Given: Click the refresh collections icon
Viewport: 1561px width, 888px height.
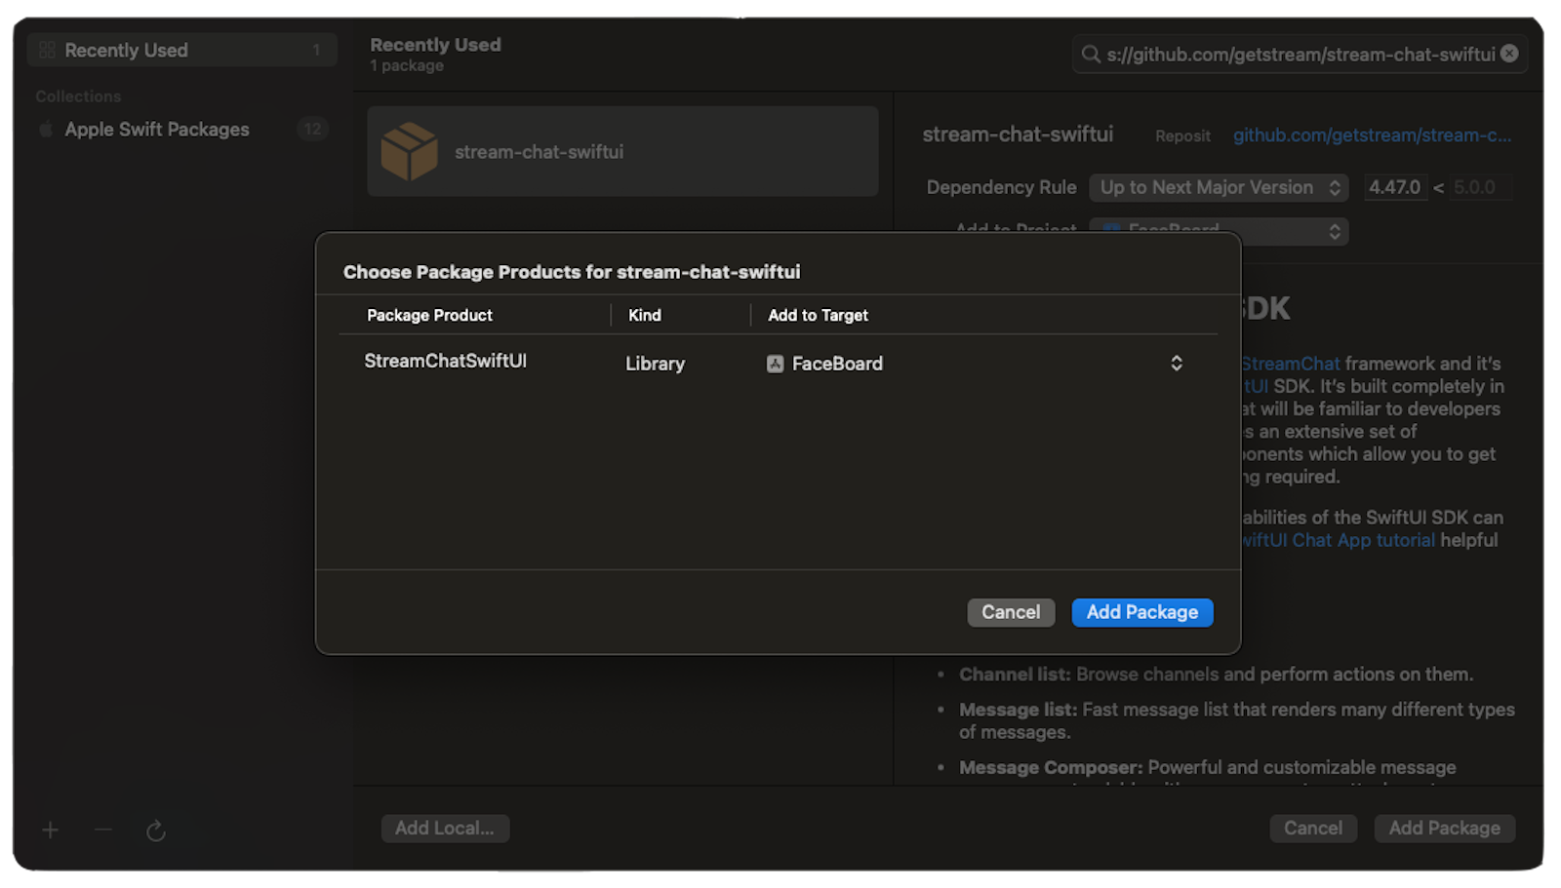Looking at the screenshot, I should pos(156,830).
